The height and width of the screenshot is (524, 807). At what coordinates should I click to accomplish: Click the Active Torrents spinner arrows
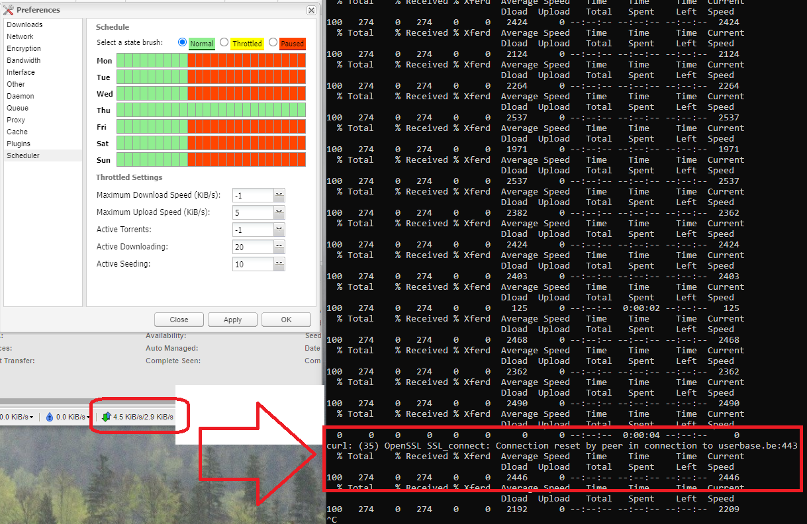coord(279,230)
